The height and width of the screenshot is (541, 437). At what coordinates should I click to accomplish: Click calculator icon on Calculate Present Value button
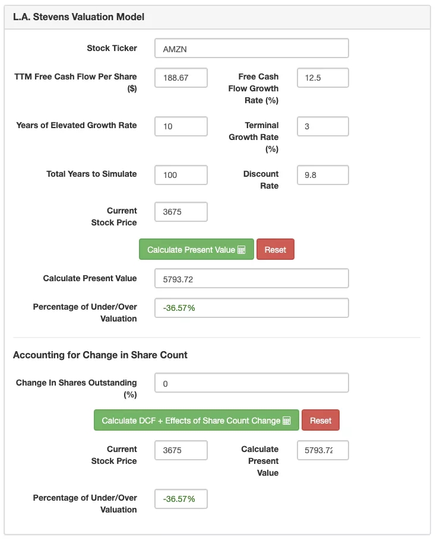(242, 250)
